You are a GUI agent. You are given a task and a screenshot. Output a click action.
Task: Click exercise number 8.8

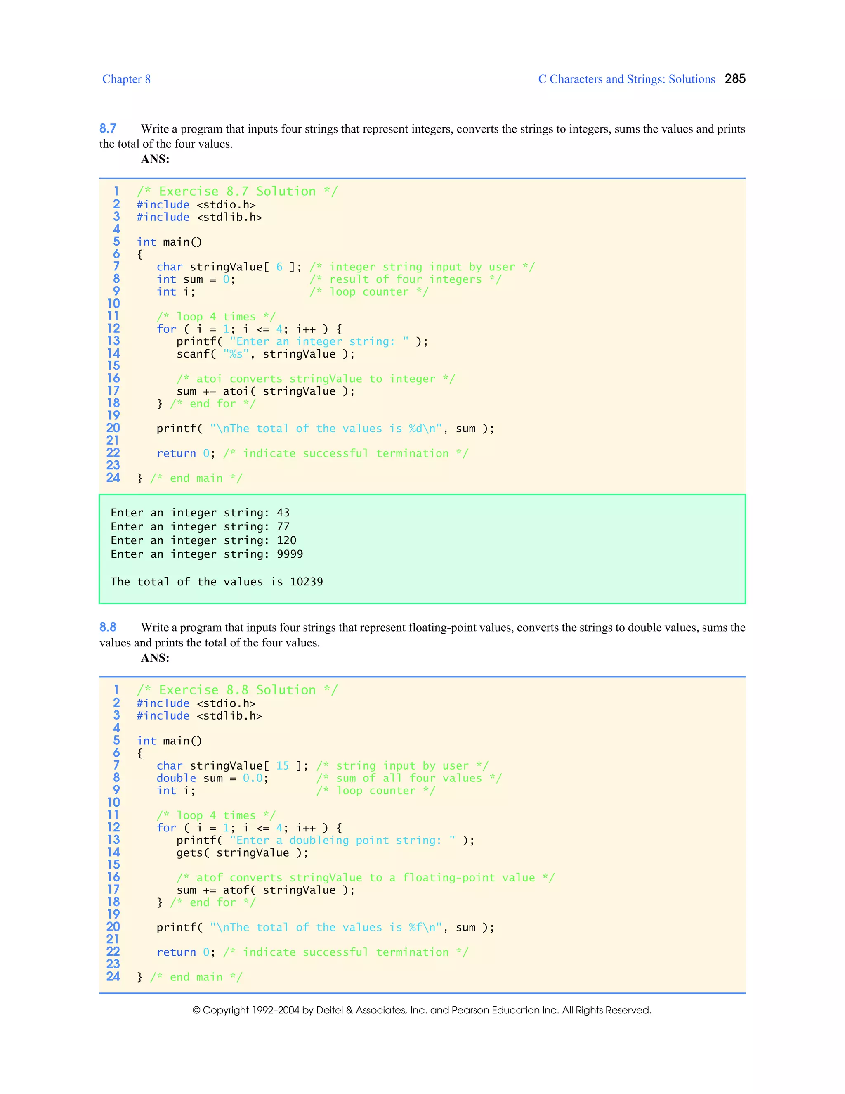click(x=108, y=627)
